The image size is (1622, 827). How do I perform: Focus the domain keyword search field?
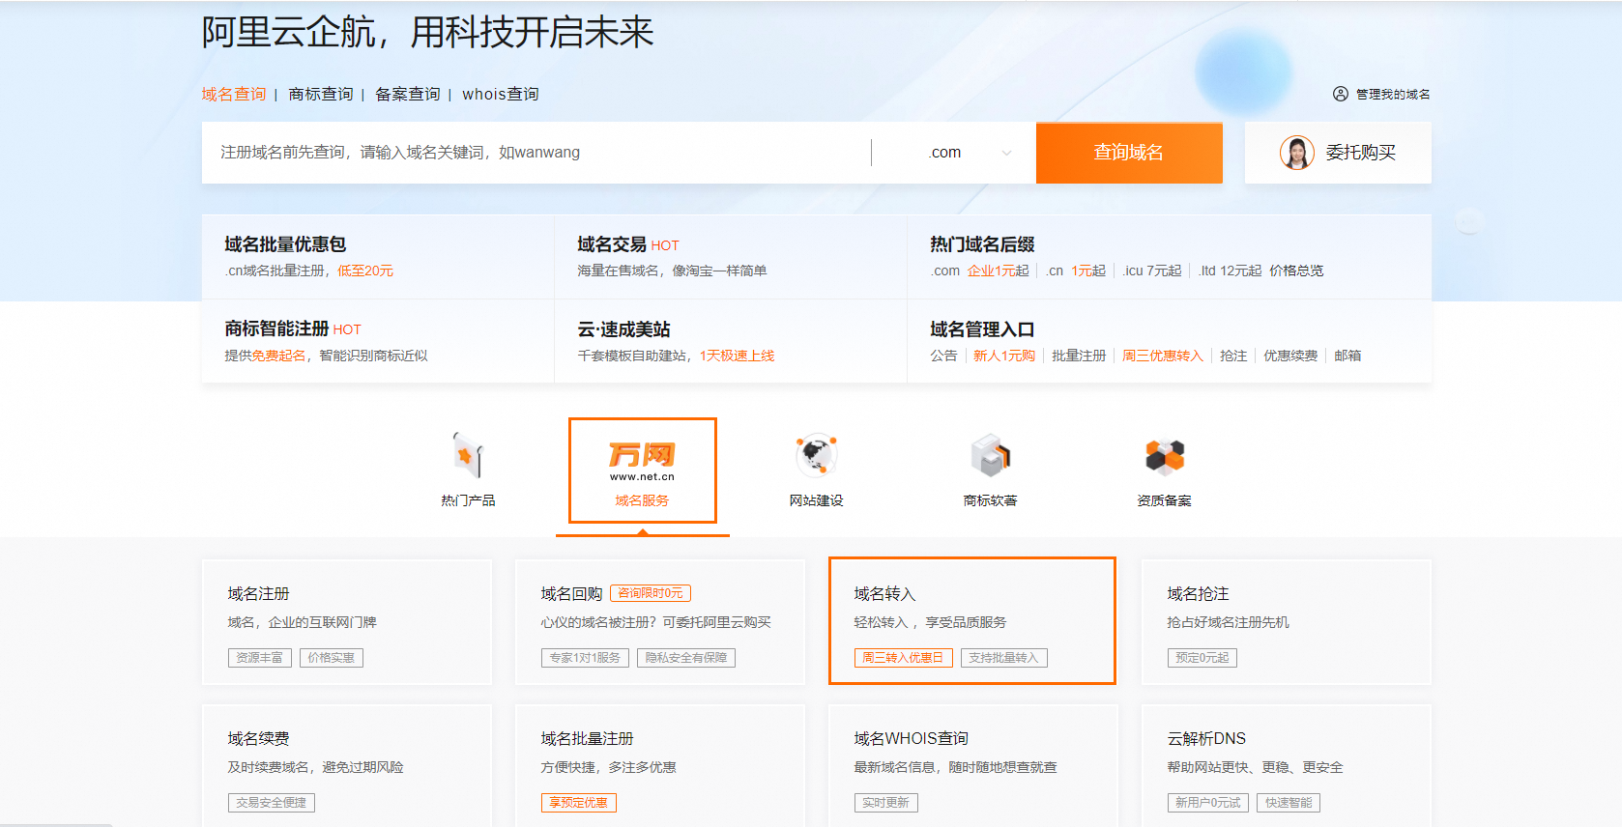[536, 153]
